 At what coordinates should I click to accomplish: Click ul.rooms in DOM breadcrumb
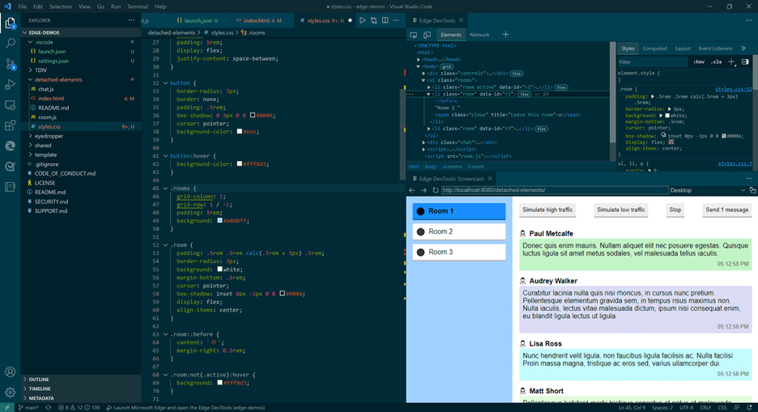[452, 167]
